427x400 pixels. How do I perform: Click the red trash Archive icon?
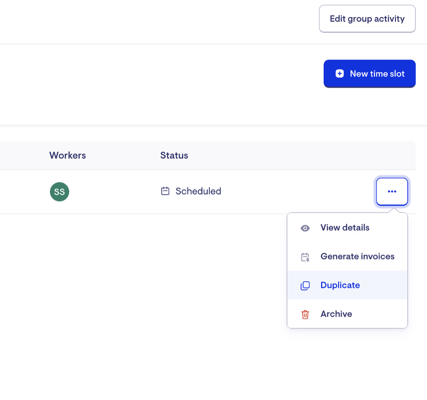click(305, 315)
